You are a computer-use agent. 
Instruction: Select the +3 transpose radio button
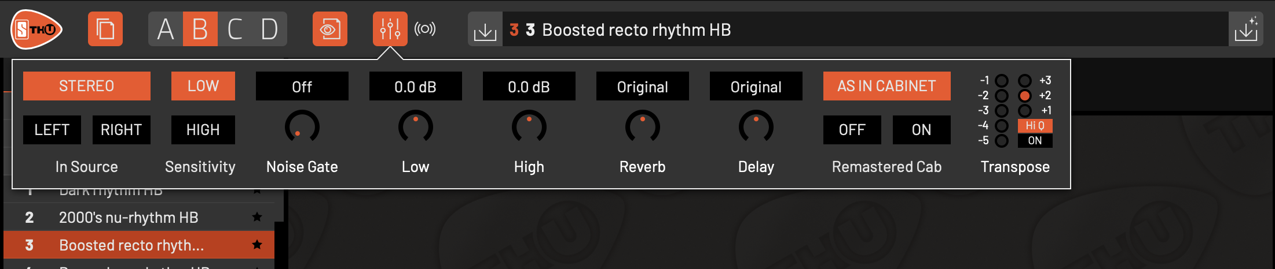[x=1025, y=80]
